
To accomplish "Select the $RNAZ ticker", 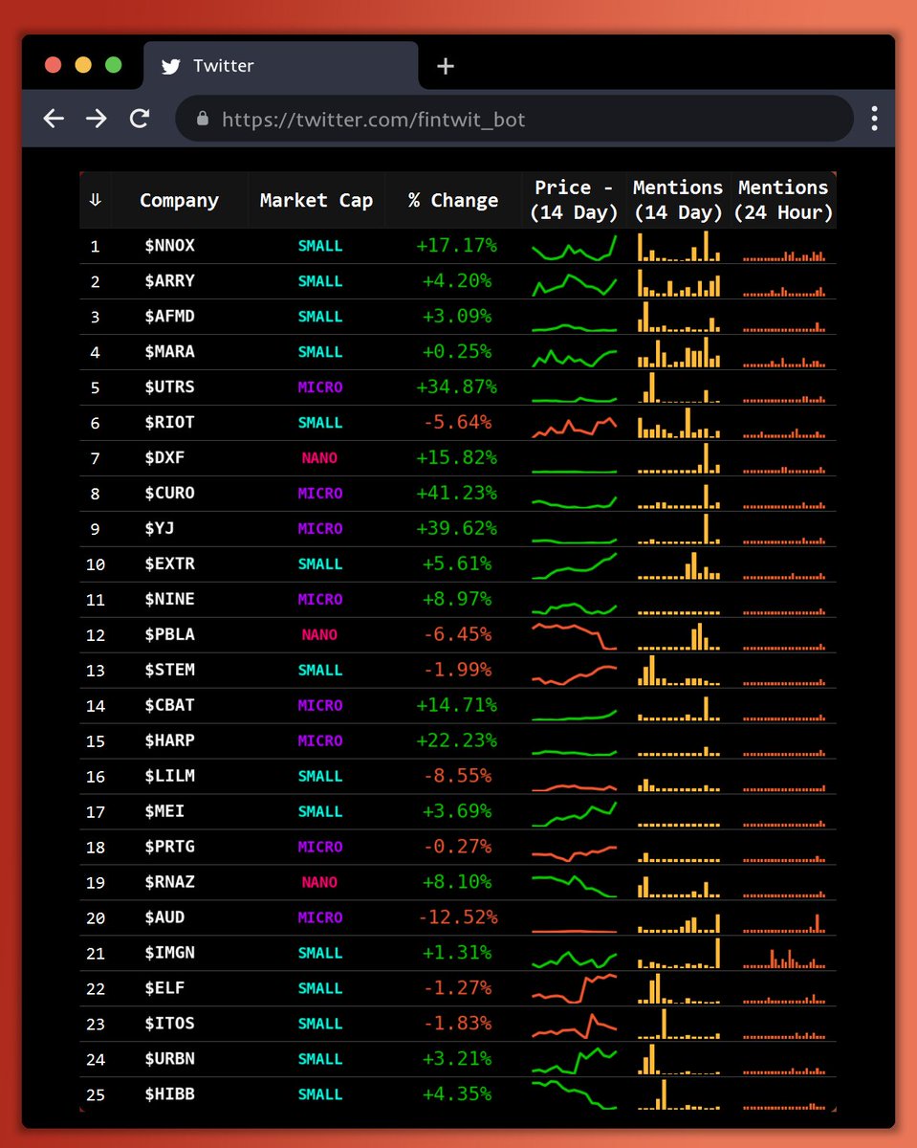I will 170,882.
